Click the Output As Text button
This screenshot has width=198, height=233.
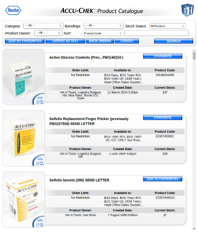65,41
